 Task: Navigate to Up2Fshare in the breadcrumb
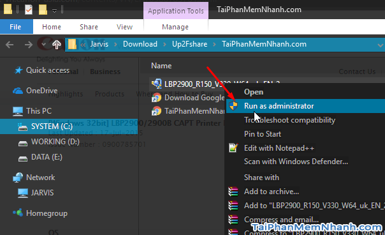click(x=189, y=44)
